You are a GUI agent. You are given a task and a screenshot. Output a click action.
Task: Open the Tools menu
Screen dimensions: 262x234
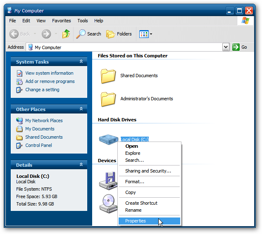click(83, 21)
